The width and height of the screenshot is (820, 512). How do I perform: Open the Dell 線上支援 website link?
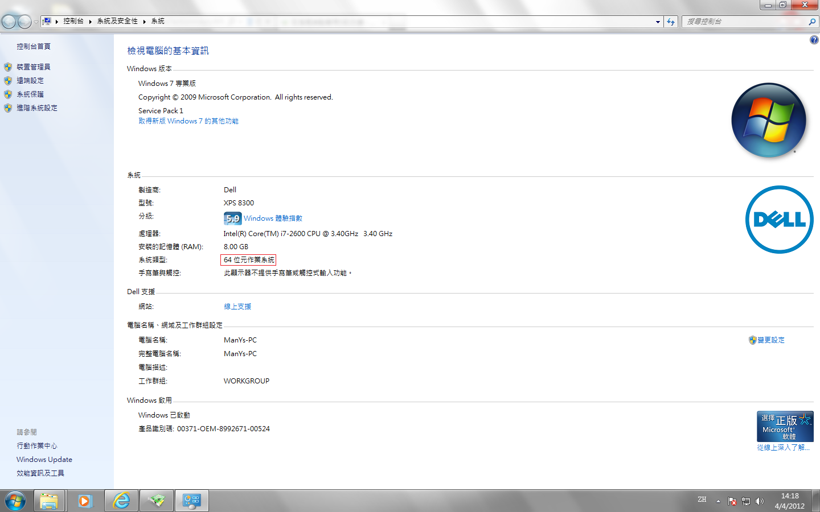[237, 307]
